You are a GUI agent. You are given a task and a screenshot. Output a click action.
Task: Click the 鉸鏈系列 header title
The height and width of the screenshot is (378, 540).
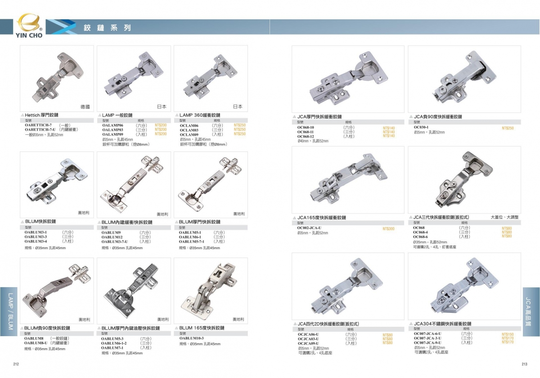[x=107, y=27]
